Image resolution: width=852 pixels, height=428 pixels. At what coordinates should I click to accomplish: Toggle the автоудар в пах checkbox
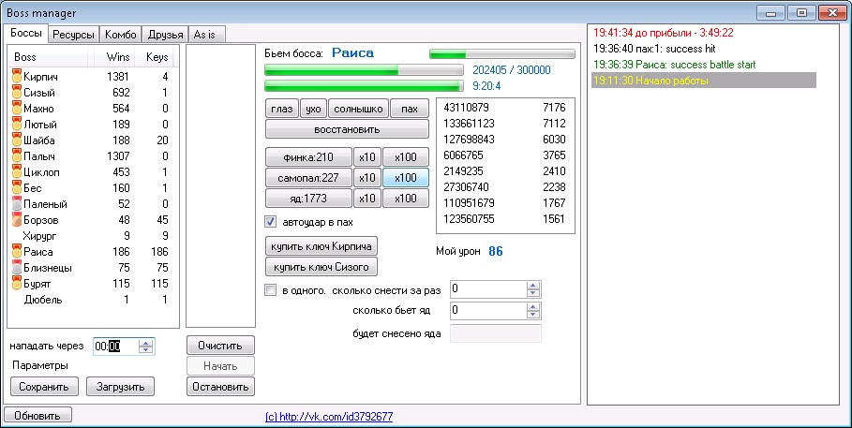[x=270, y=222]
